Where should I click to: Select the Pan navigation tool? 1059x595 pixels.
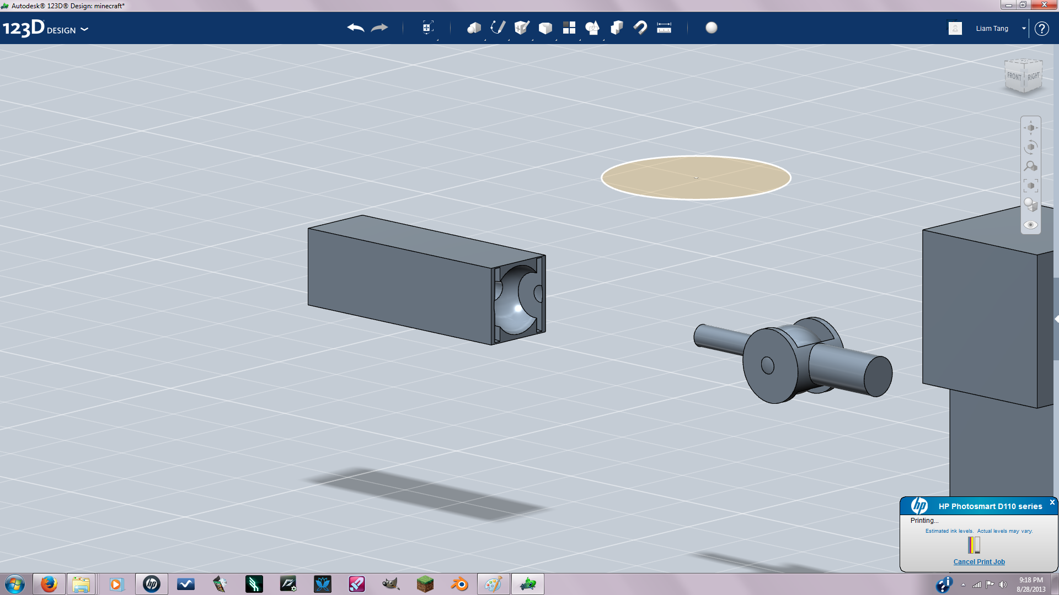tap(1031, 128)
